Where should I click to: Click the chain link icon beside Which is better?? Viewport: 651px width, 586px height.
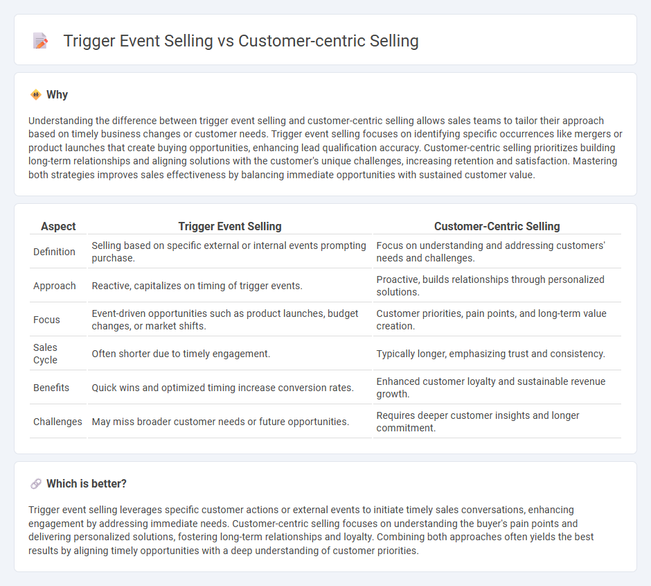36,484
